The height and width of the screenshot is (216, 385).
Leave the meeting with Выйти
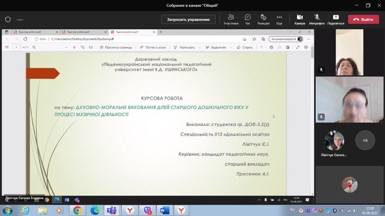click(363, 19)
